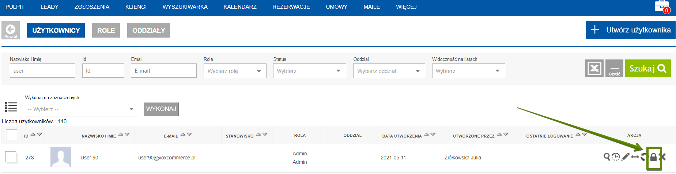Expand the WIĘCEJ menu

(406, 7)
